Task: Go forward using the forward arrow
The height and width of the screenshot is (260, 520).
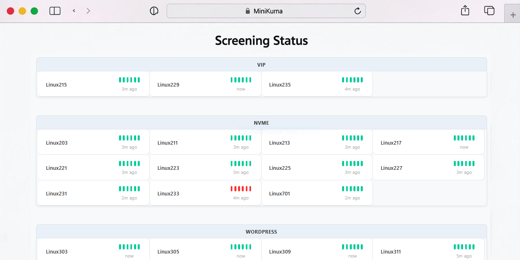Action: point(88,11)
